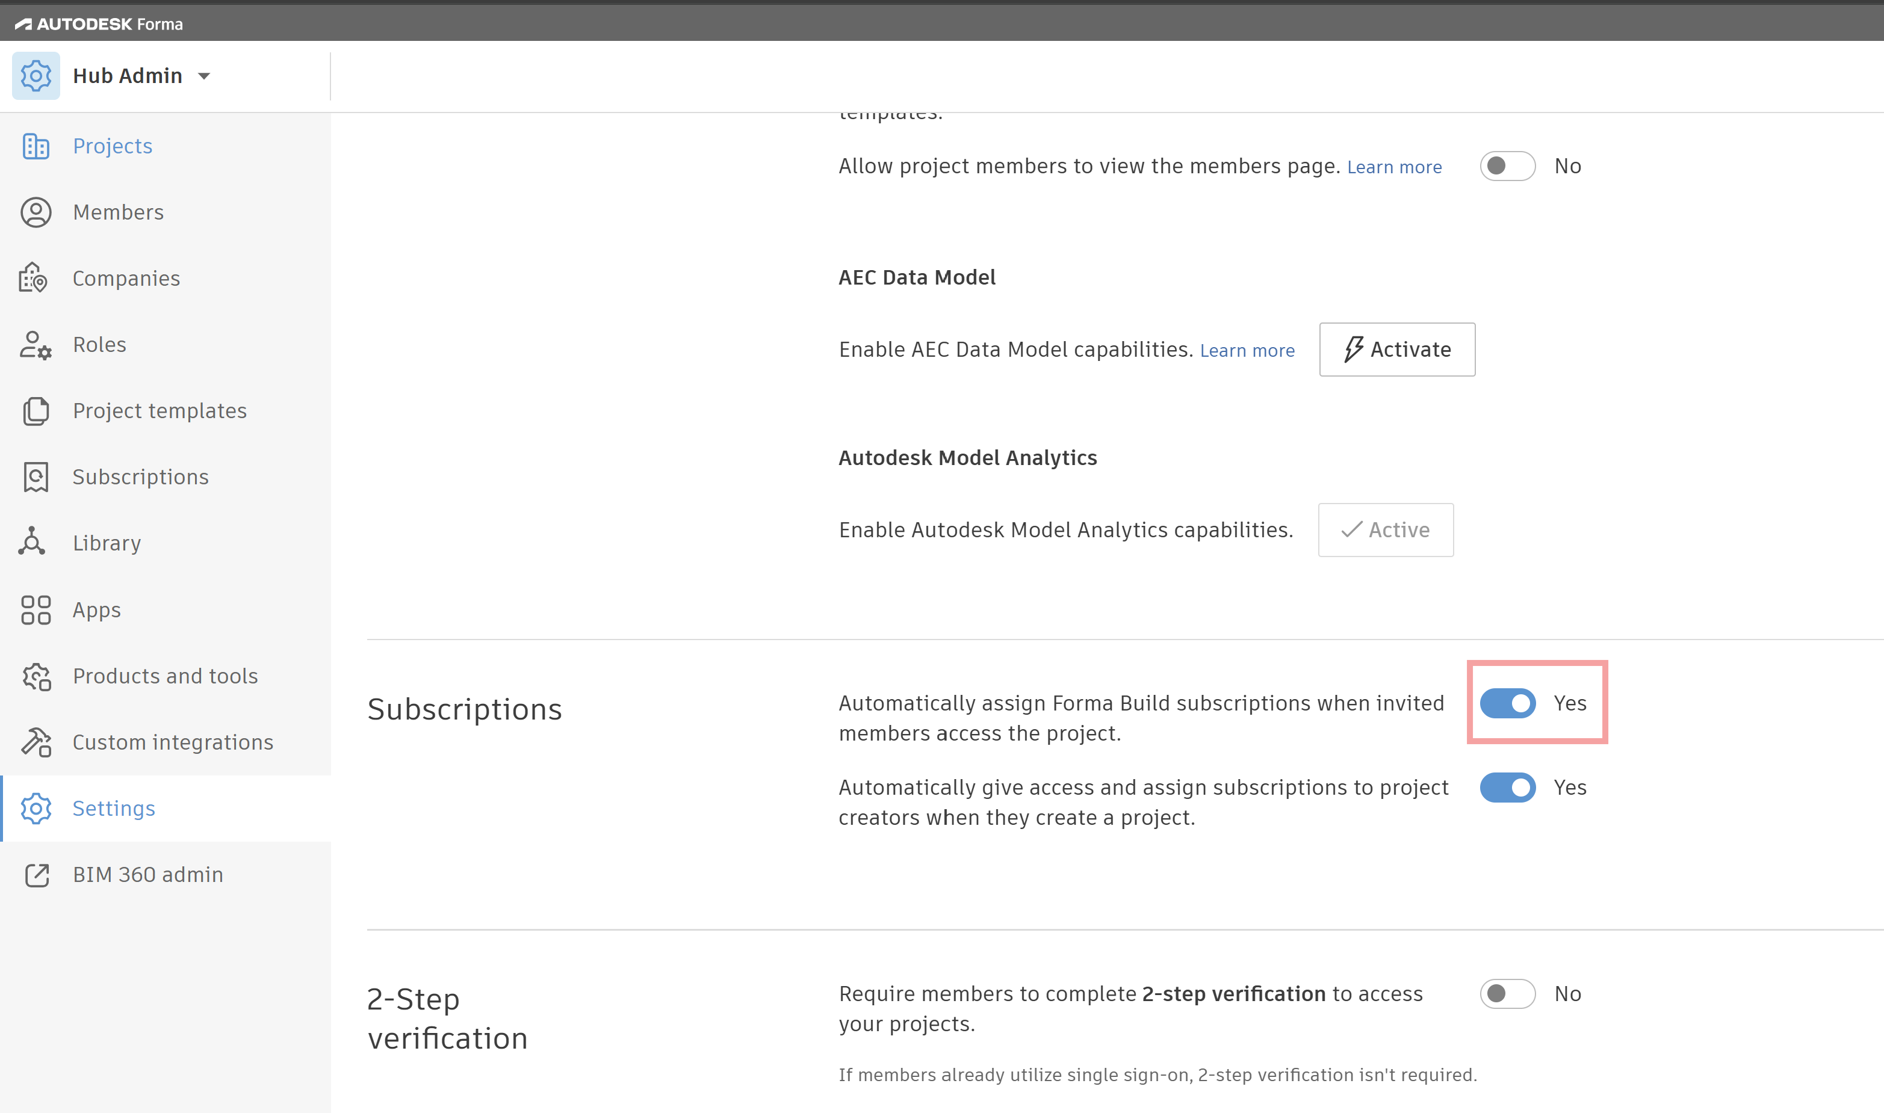
Task: Click the Projects building icon
Action: point(36,146)
